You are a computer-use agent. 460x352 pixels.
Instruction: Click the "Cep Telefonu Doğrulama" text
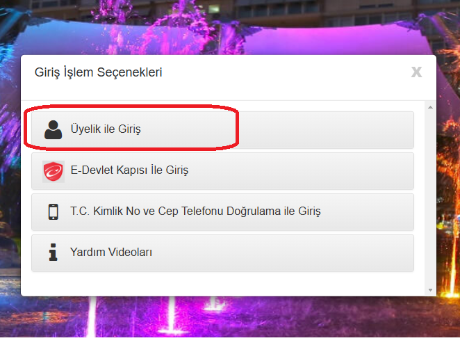tap(220, 211)
